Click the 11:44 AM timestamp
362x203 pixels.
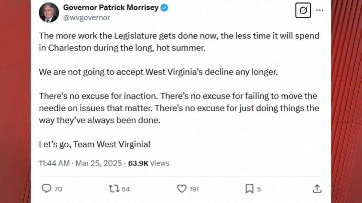pos(54,163)
